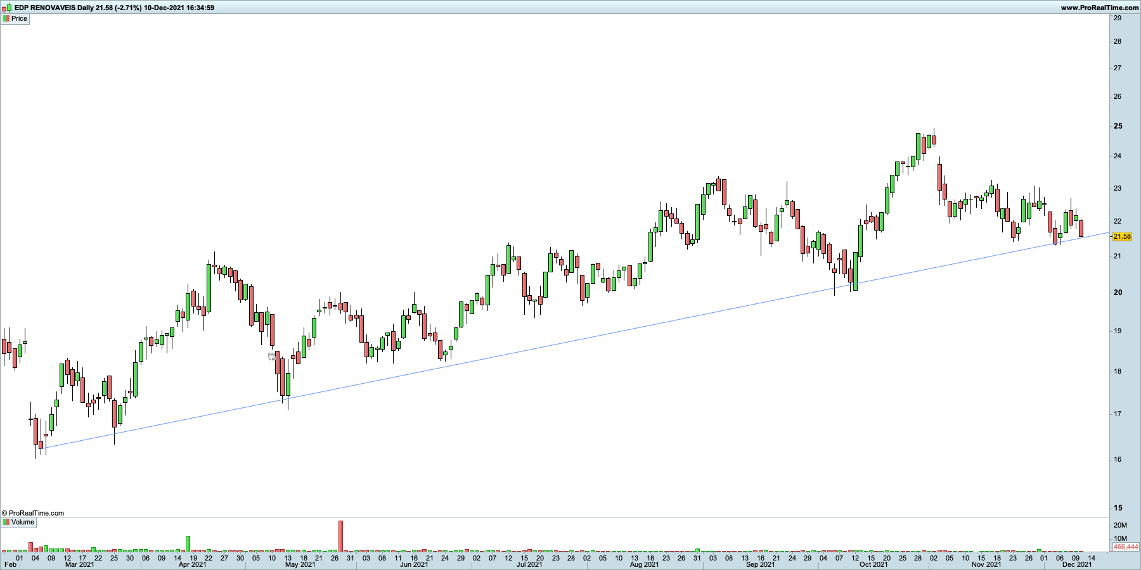Click the tallest red volume bar in late May
This screenshot has height=570, width=1141.
click(x=340, y=536)
